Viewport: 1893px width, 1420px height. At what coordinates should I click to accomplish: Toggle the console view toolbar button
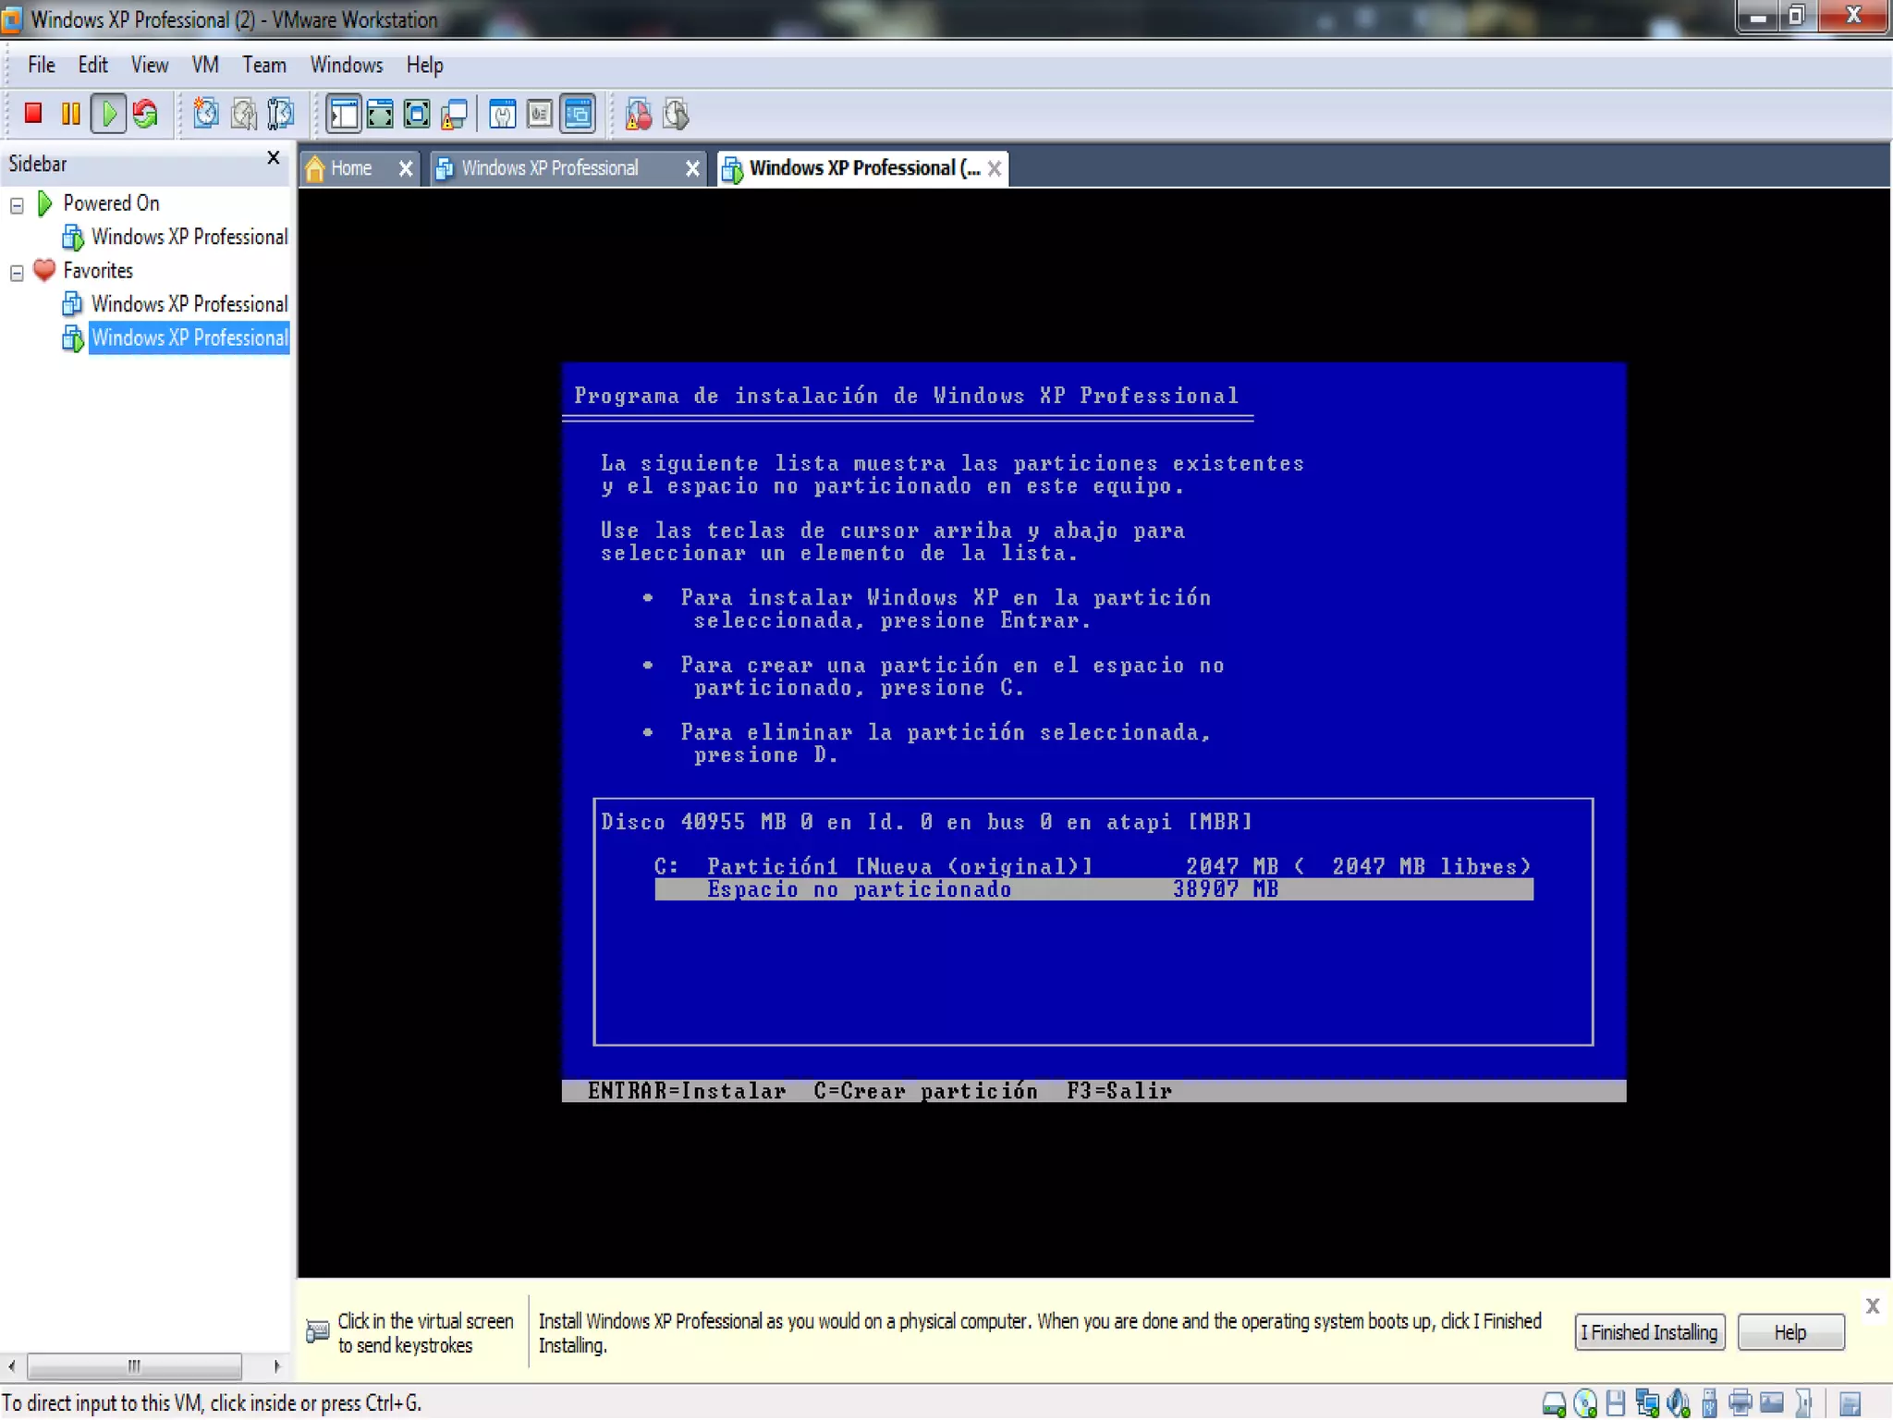(x=578, y=114)
